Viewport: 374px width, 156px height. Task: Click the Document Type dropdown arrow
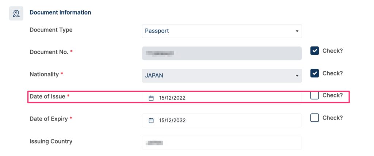click(297, 31)
